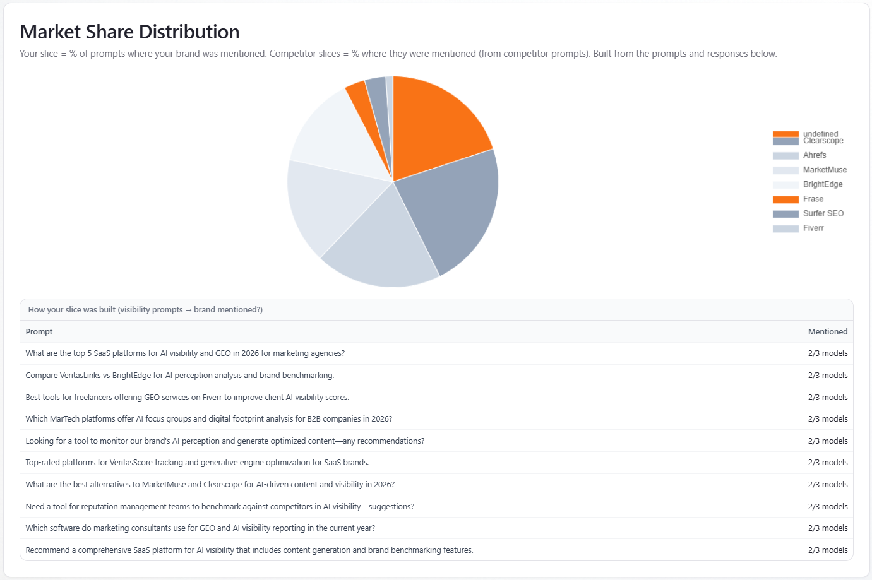Select the large orange pie slice
Viewport: 872px width, 580px height.
pyautogui.click(x=436, y=129)
